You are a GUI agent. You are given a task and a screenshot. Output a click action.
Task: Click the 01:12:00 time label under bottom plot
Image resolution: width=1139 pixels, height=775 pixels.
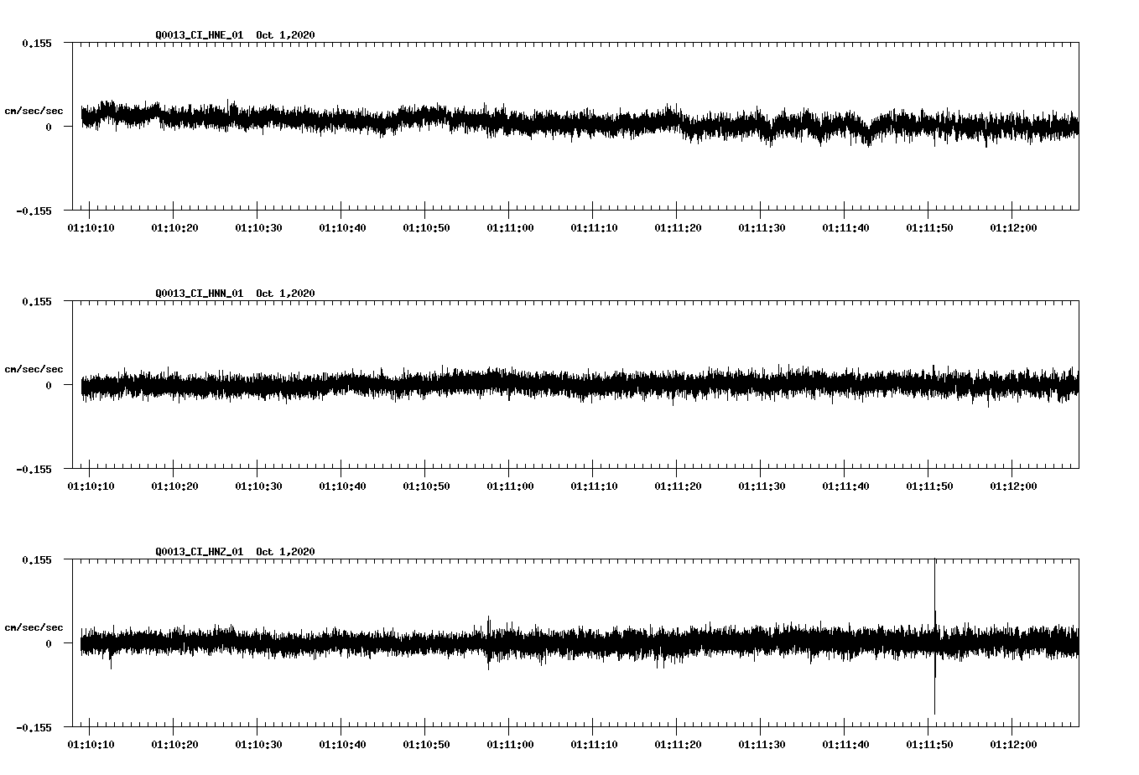coord(1015,744)
